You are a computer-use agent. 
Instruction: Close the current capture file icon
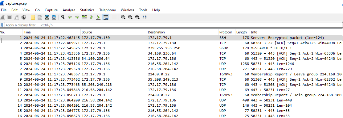click(x=47, y=17)
